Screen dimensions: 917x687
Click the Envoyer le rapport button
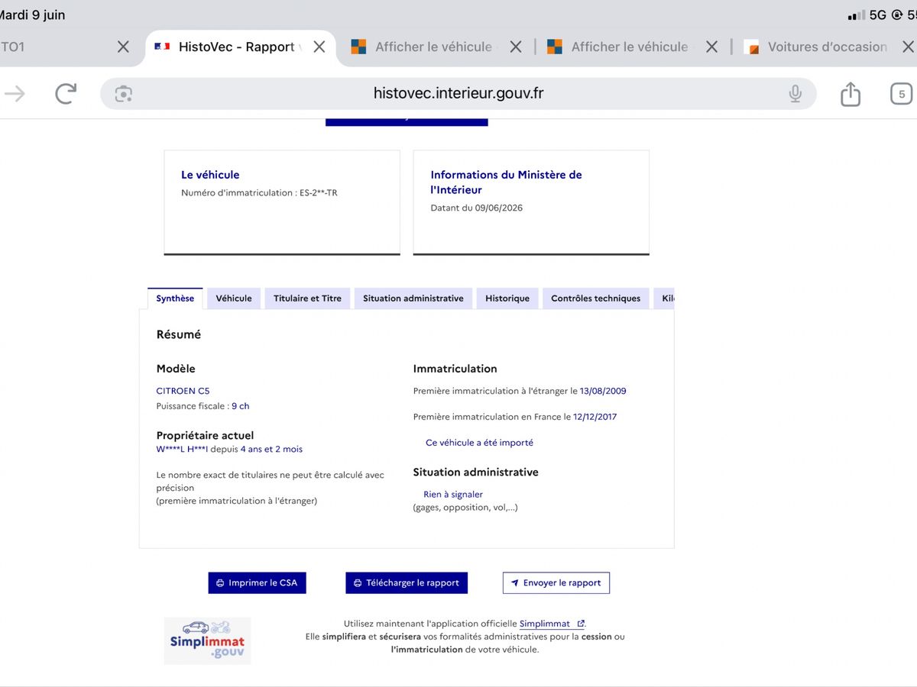[x=556, y=582]
